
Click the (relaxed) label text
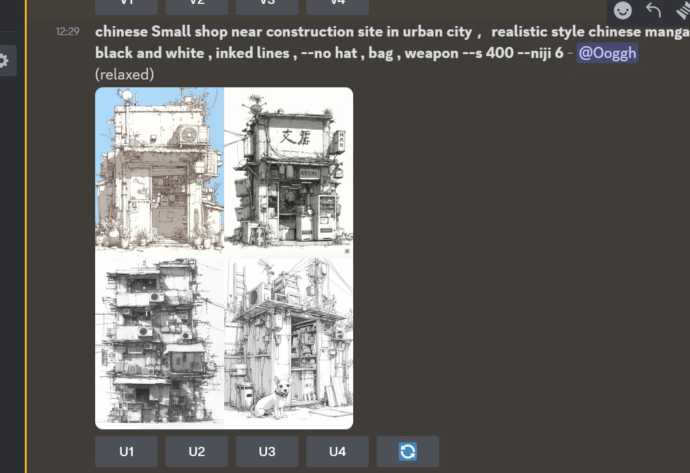124,74
